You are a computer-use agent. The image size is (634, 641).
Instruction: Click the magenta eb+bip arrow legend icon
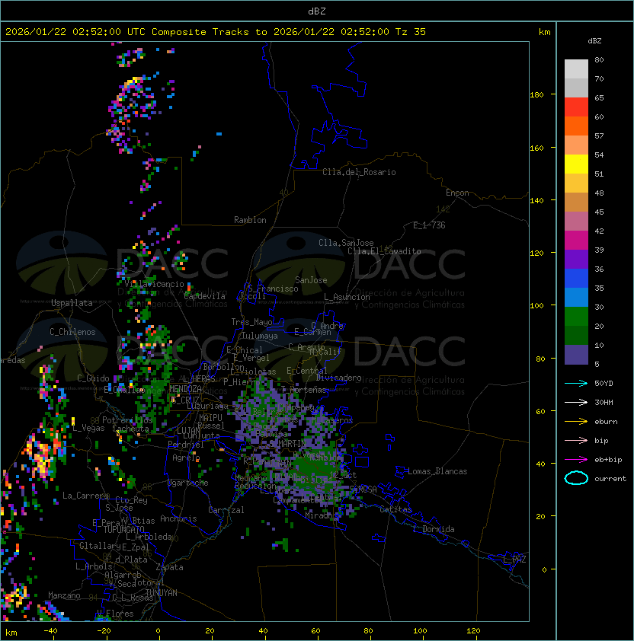(x=576, y=460)
